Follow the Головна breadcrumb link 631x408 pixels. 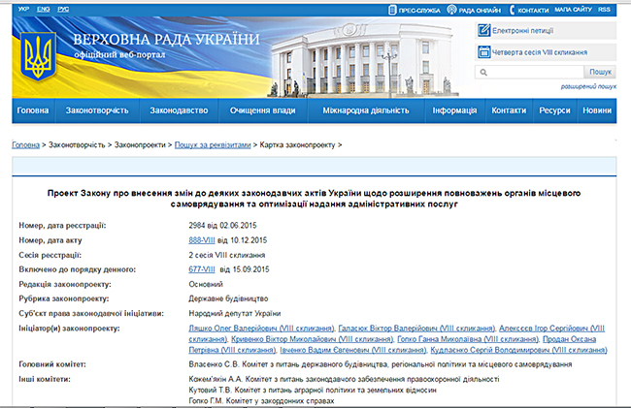(25, 143)
